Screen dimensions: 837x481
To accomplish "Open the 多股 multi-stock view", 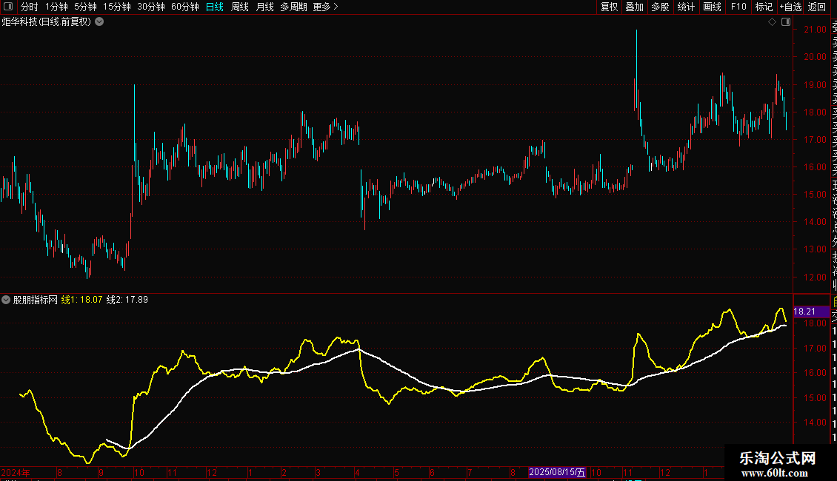I will (660, 7).
